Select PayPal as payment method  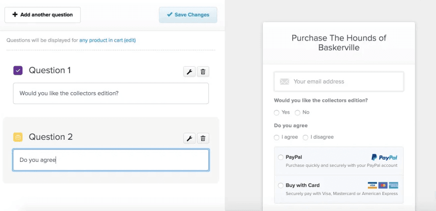coord(280,157)
